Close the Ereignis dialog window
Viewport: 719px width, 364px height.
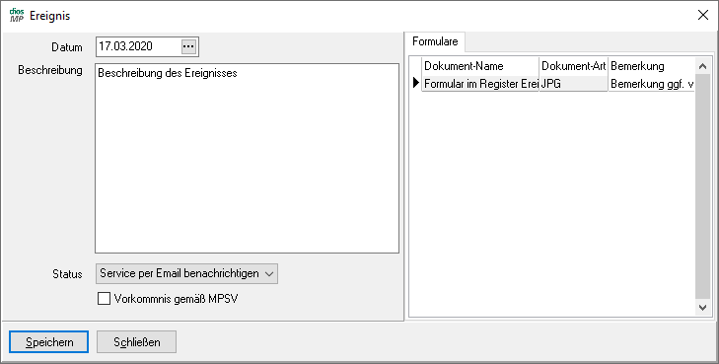(x=703, y=16)
